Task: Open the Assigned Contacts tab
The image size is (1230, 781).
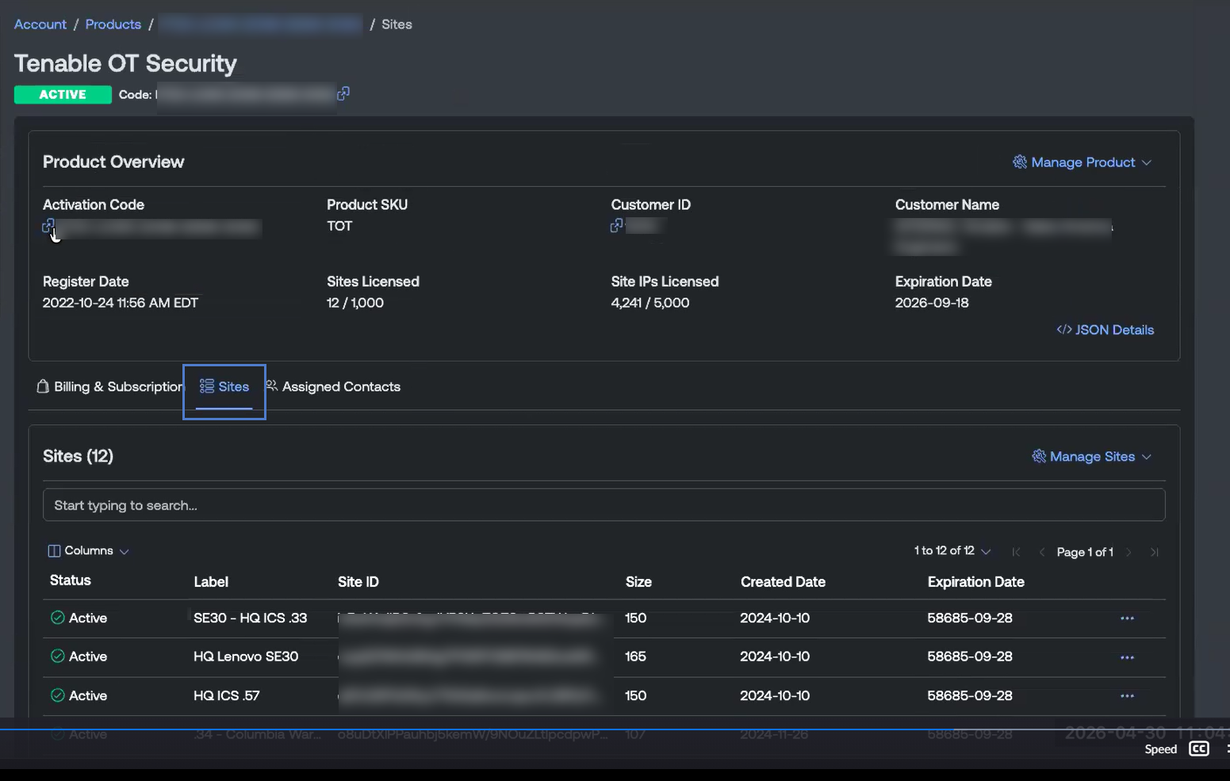Action: pyautogui.click(x=333, y=387)
